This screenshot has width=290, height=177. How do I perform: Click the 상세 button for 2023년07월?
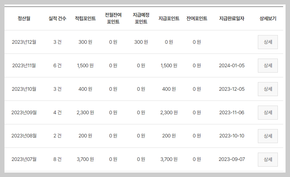[267, 159]
